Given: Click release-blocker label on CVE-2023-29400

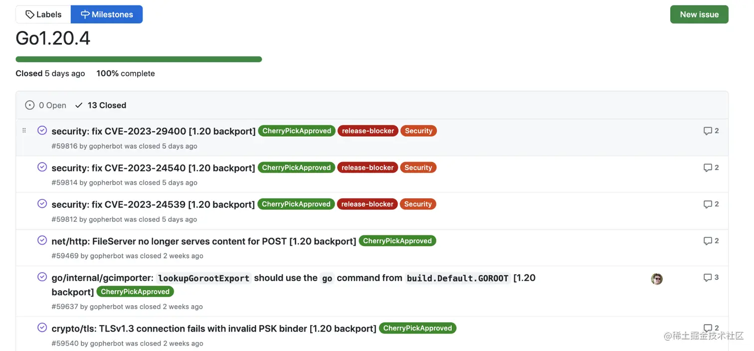Looking at the screenshot, I should click(x=368, y=131).
